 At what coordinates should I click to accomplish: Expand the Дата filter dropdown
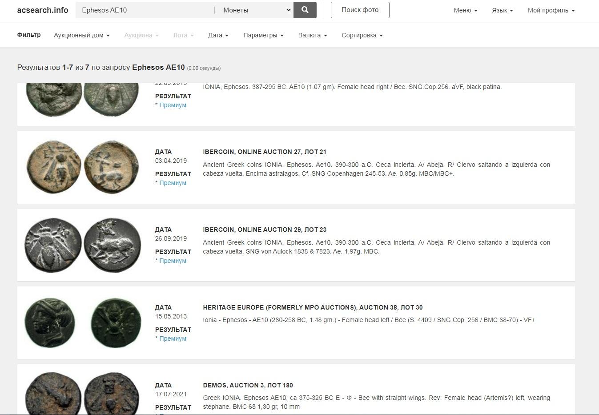[218, 35]
